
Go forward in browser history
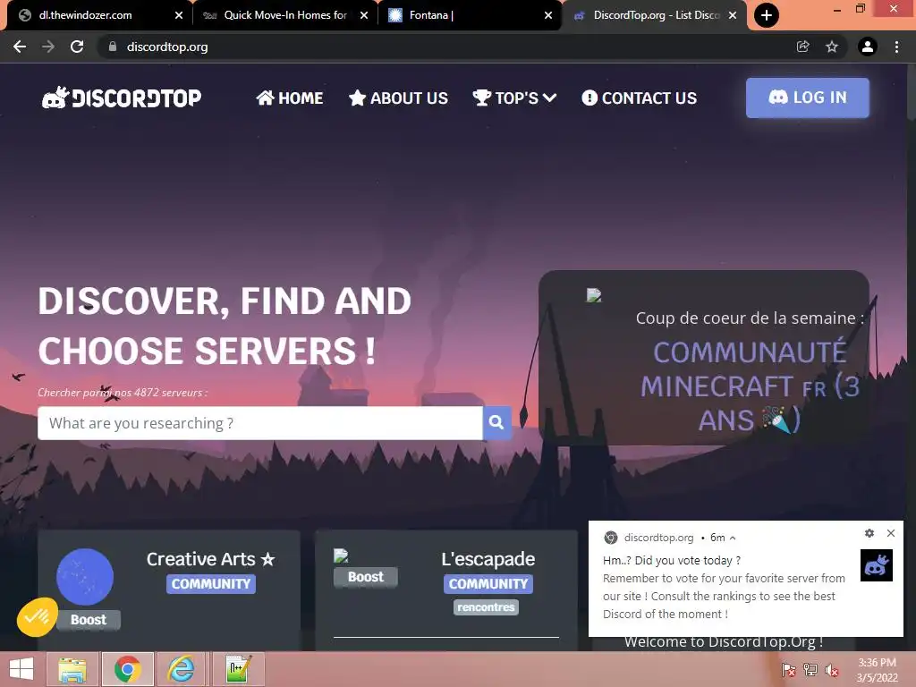(x=48, y=47)
